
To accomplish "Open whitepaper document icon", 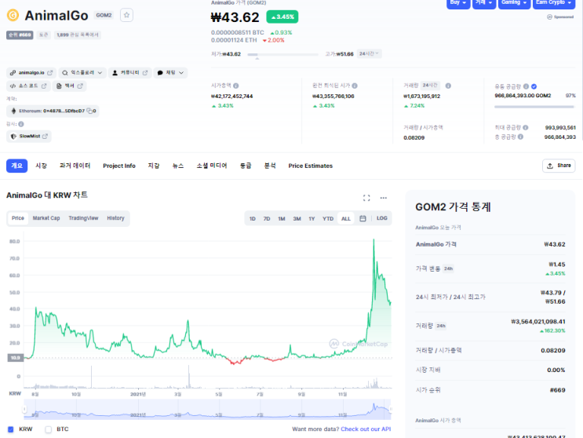I will (59, 86).
